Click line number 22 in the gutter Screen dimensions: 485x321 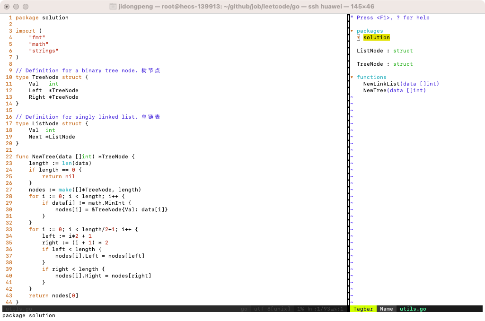(x=10, y=156)
